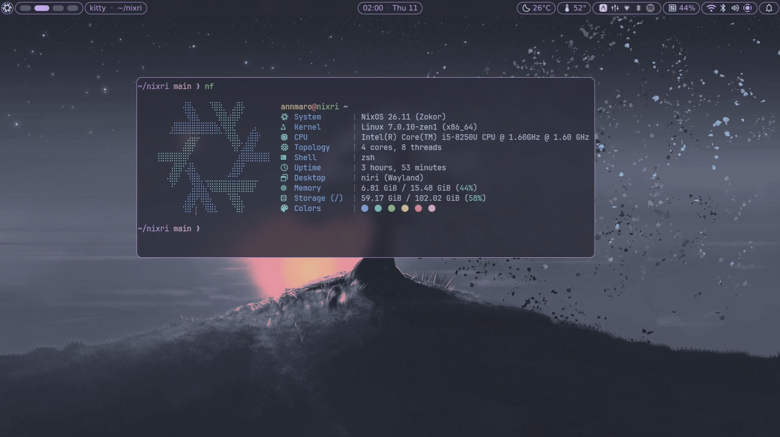Open the tray Bluetooth icon beside Spotify
The image size is (780, 437).
(x=638, y=8)
